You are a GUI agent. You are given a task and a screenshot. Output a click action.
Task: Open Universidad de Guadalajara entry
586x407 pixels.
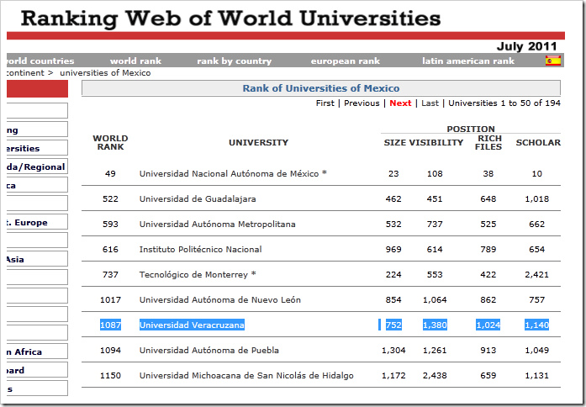[x=198, y=199]
